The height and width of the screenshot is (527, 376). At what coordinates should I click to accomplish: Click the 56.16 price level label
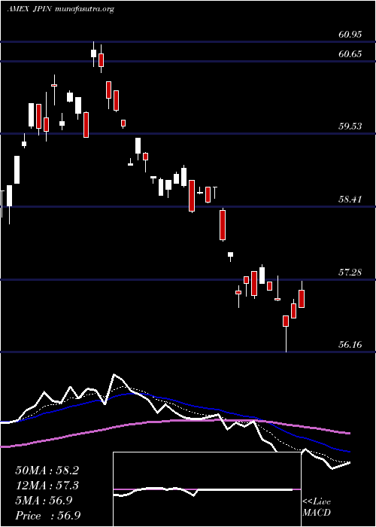click(x=350, y=345)
